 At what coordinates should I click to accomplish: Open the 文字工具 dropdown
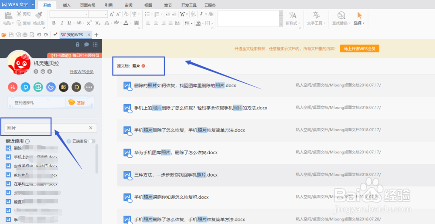tap(316, 24)
